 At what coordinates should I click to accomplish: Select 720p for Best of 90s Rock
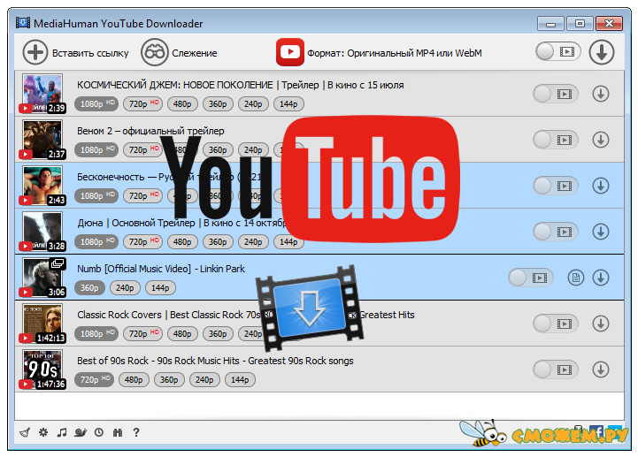coord(94,379)
